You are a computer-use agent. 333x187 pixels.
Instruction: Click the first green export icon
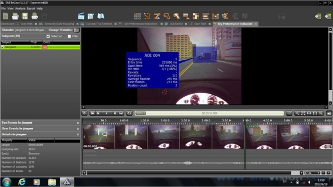click(318, 16)
